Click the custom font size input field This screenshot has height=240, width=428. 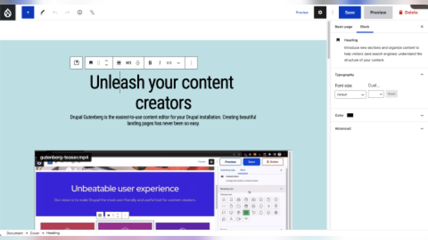pyautogui.click(x=376, y=94)
